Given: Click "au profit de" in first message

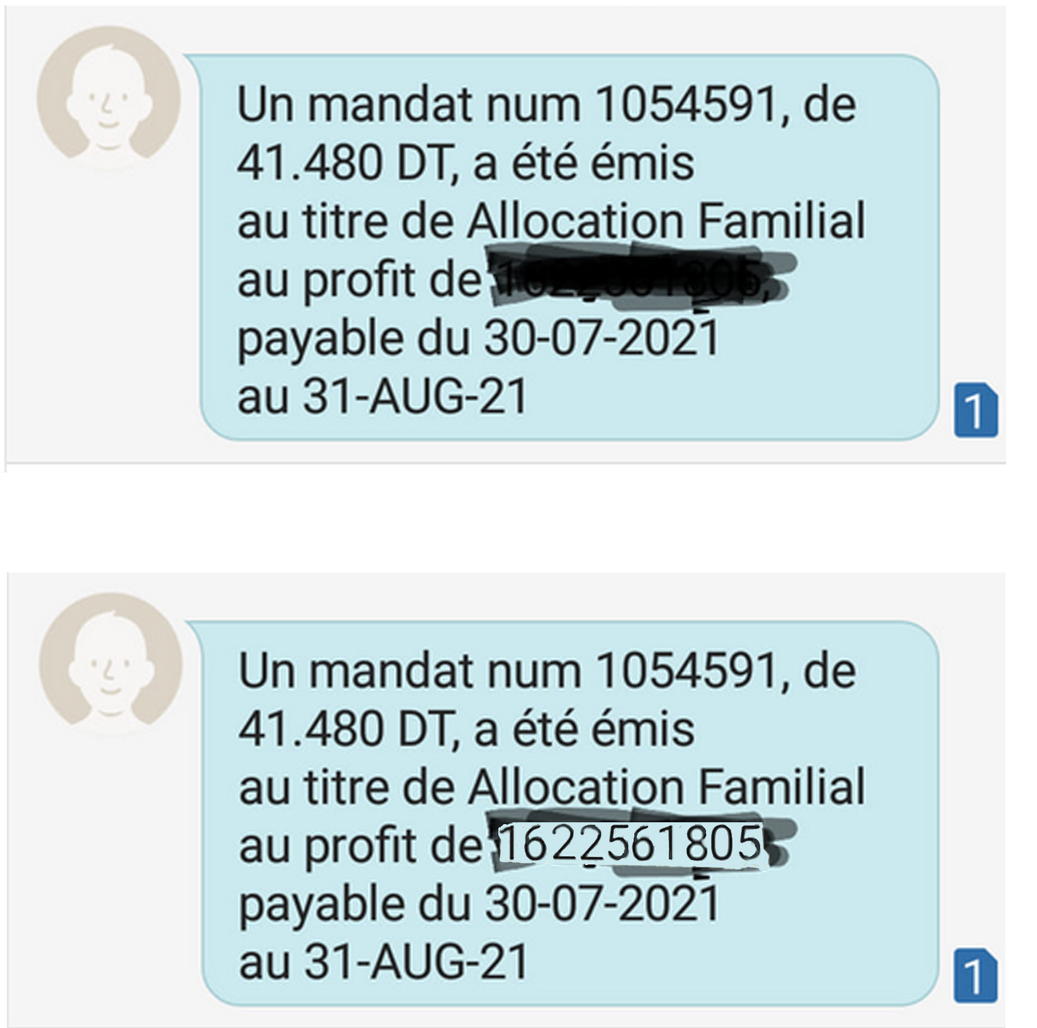Looking at the screenshot, I should pyautogui.click(x=359, y=280).
